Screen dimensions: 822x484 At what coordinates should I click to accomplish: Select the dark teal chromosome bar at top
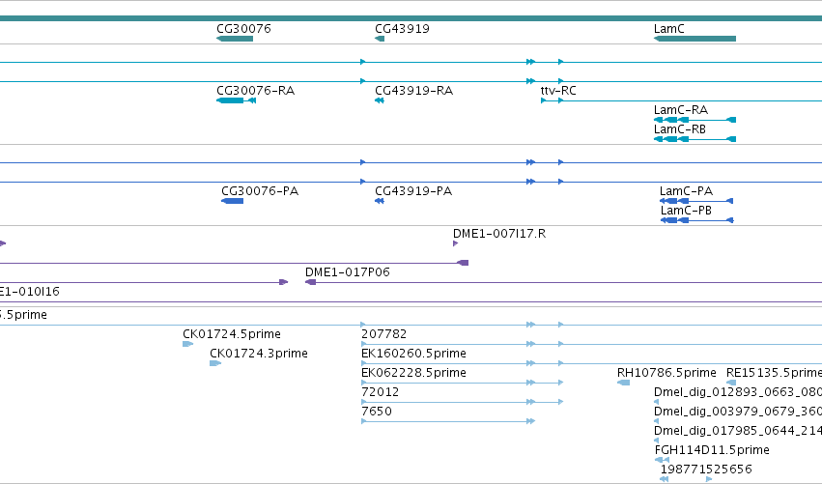pyautogui.click(x=411, y=18)
